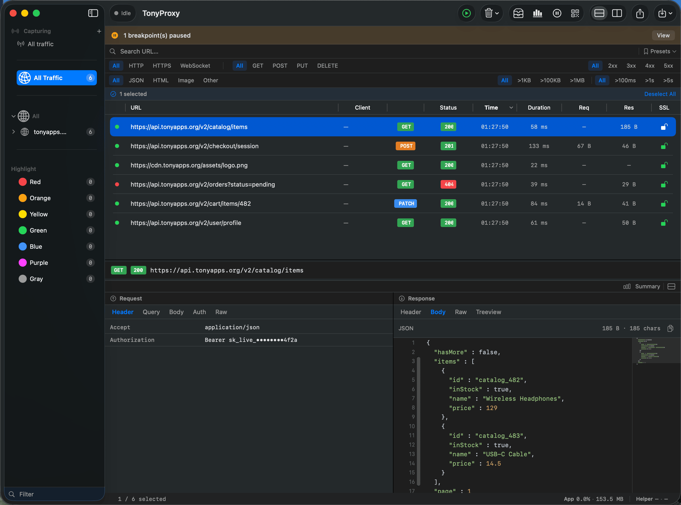681x505 pixels.
Task: Filter protocol by HTTPS
Action: [162, 66]
